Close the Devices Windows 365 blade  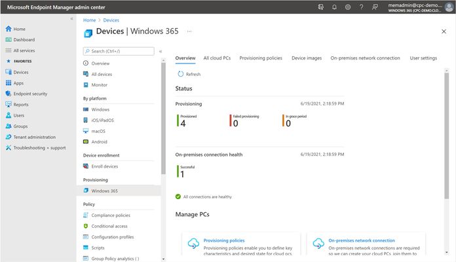(x=444, y=31)
